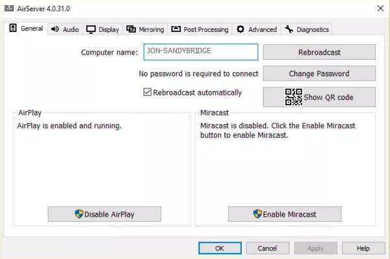Open the Display tab
This screenshot has height=259, width=390.
[103, 29]
